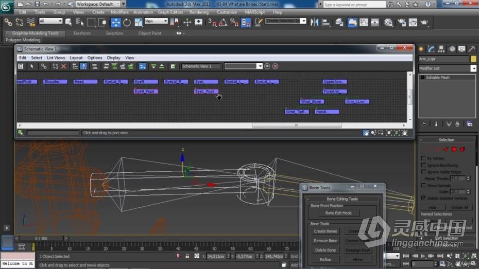Click the Arm_LUpr object name field
This screenshot has width=479, height=269.
[x=443, y=59]
